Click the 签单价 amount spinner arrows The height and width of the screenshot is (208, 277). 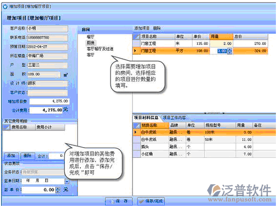[x=58, y=190]
